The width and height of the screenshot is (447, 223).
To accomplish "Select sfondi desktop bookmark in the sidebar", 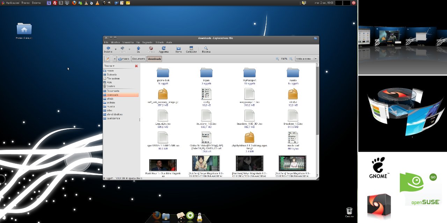I will coord(121,114).
